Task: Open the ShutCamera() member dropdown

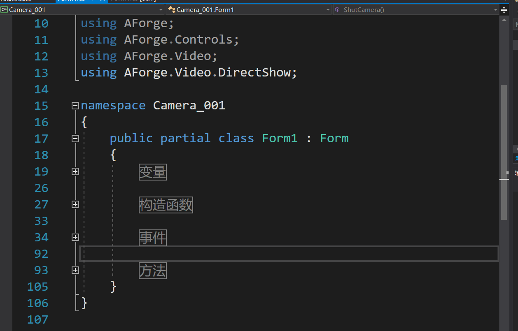Action: [416, 9]
